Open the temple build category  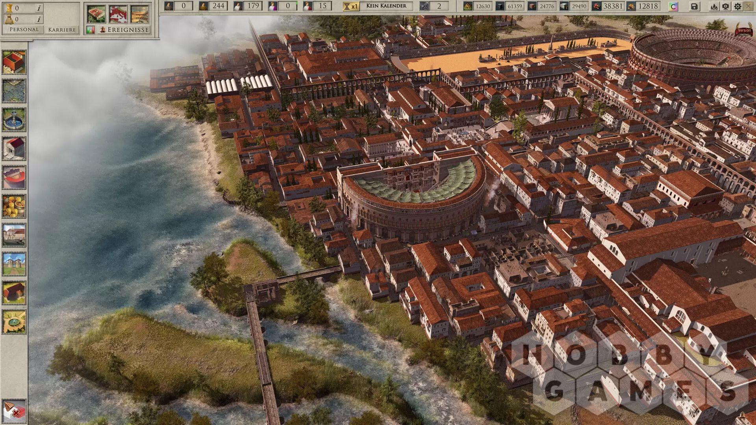(x=14, y=148)
